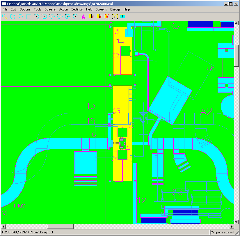Click the Delete tool with red X
Image resolution: width=240 pixels, height=236 pixels.
point(107,17)
